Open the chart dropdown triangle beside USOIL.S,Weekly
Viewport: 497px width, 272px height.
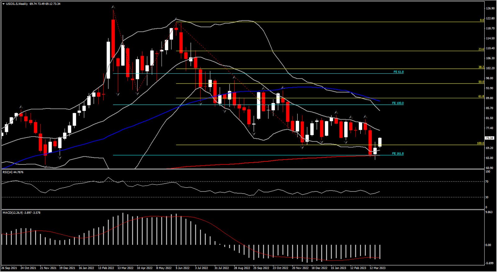(3, 4)
